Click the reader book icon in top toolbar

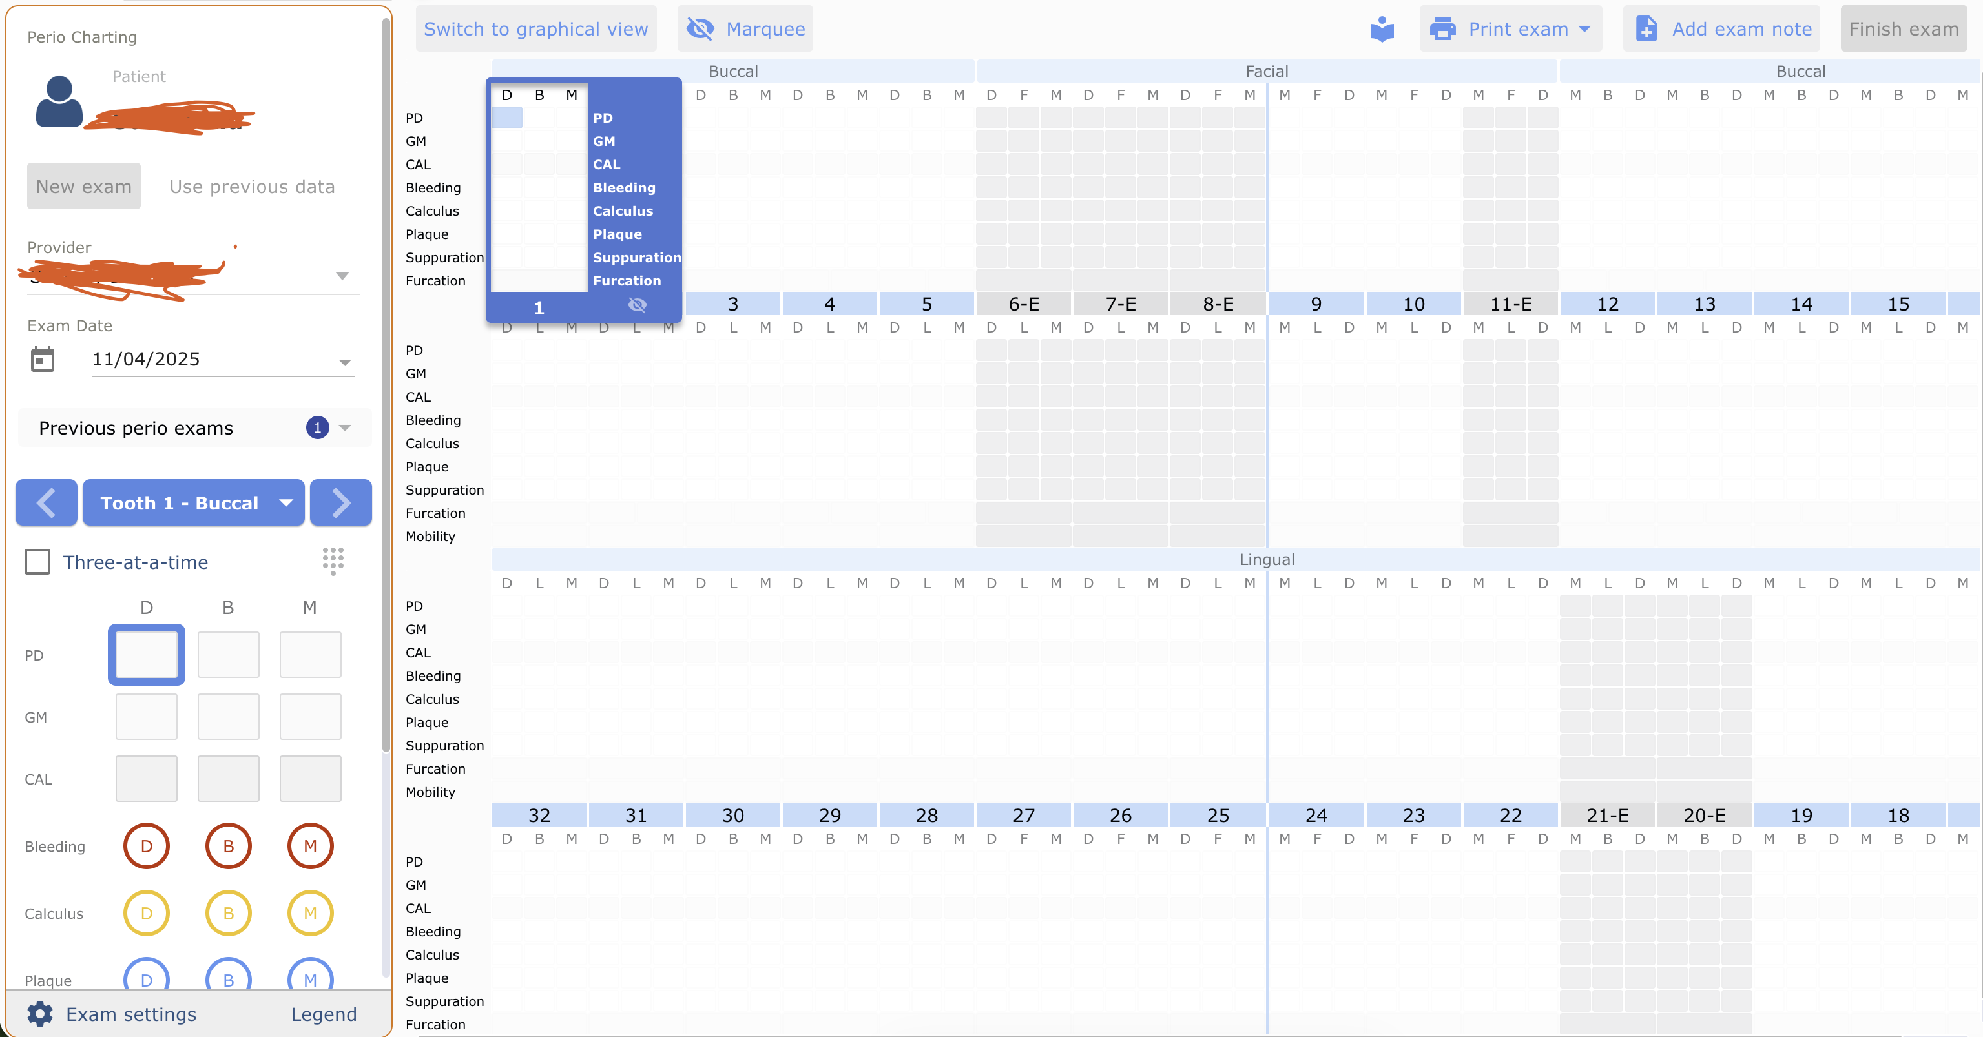click(x=1382, y=29)
